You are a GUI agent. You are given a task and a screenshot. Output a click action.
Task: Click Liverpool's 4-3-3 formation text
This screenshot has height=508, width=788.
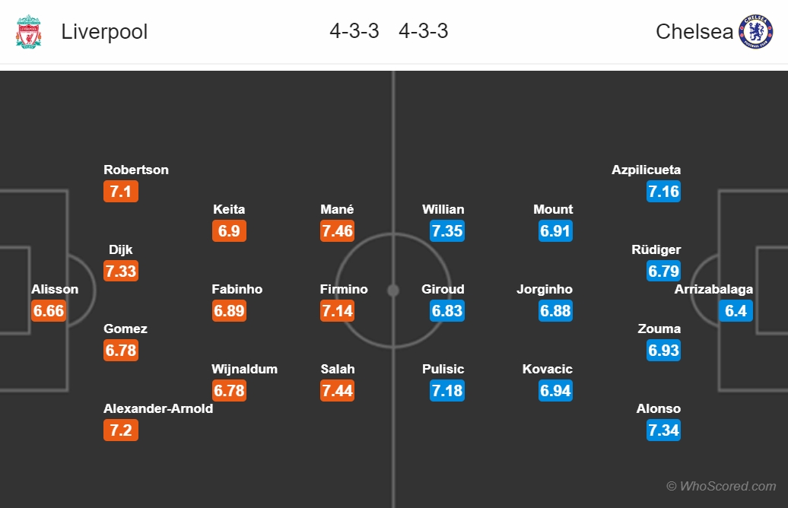tap(354, 31)
